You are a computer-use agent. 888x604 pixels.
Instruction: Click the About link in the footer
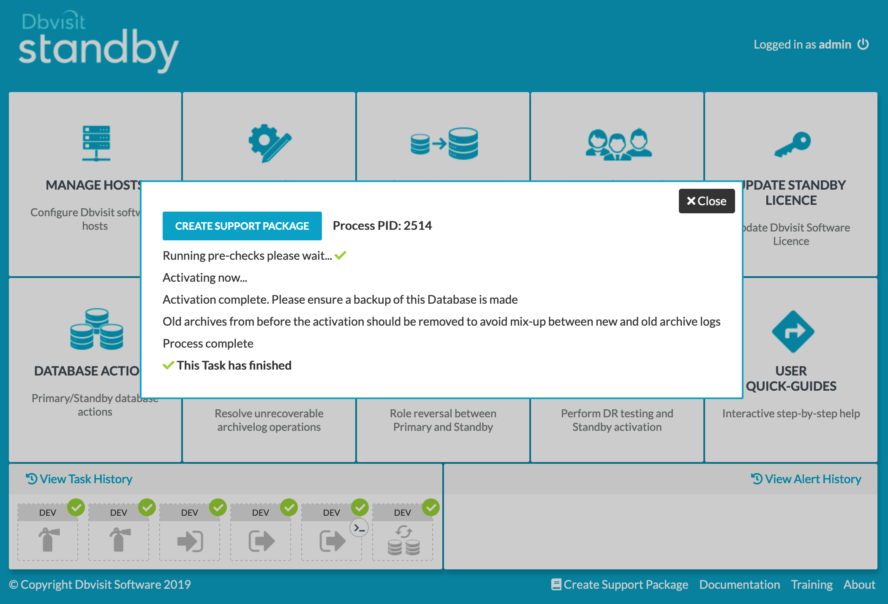point(859,585)
